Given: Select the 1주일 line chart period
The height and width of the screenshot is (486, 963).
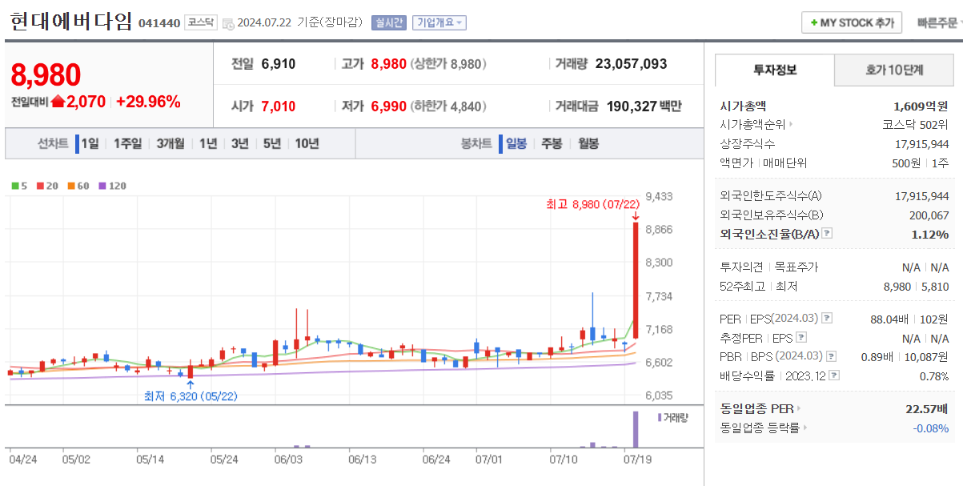Looking at the screenshot, I should point(127,144).
